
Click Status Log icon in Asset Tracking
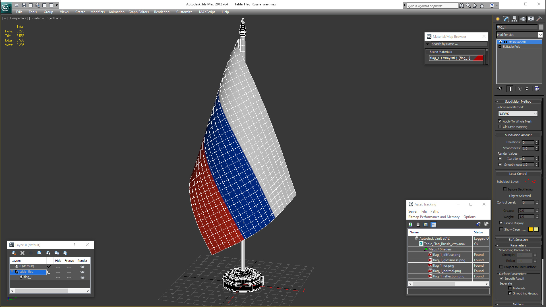(418, 225)
